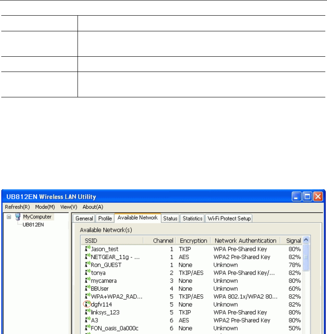Open the Refresh(R) menu
This screenshot has height=334, width=327.
click(17, 207)
